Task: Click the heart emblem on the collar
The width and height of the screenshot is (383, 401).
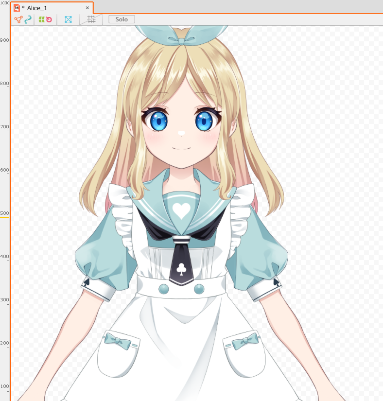Action: (x=181, y=211)
